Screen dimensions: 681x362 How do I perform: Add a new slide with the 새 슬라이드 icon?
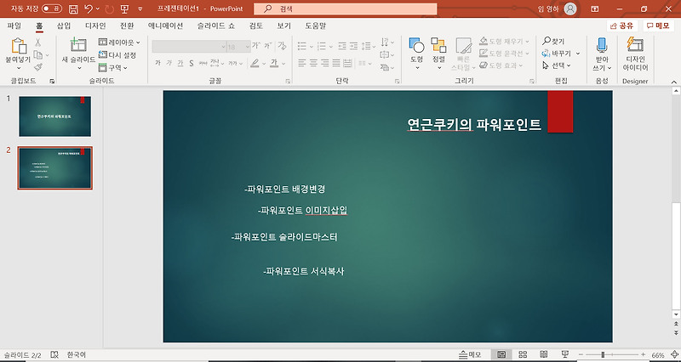click(78, 45)
